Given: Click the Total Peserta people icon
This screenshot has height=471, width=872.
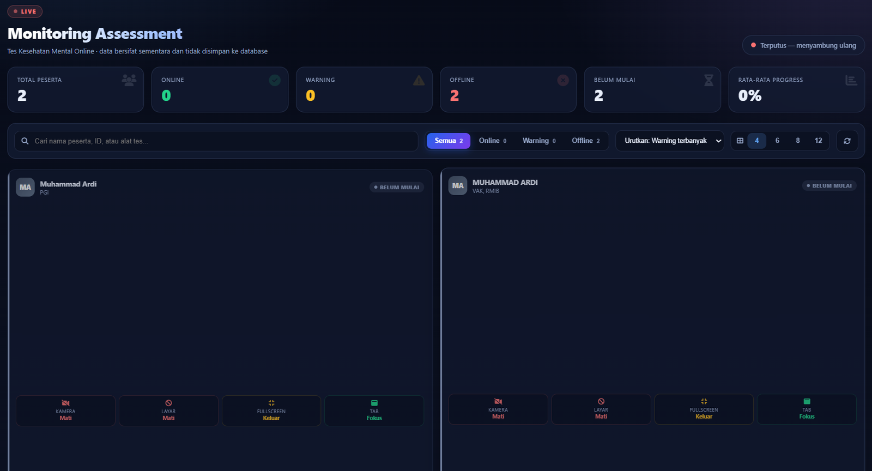Looking at the screenshot, I should pos(129,80).
